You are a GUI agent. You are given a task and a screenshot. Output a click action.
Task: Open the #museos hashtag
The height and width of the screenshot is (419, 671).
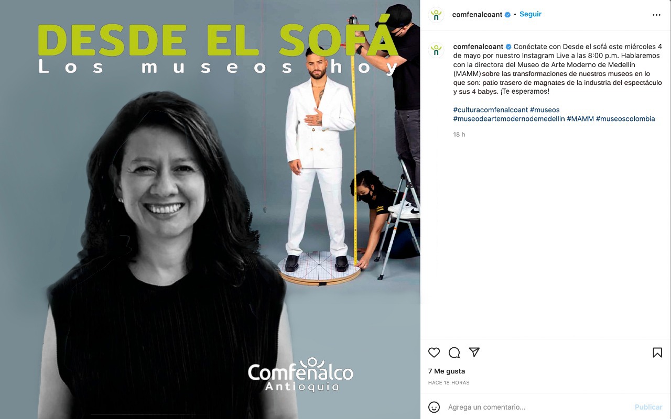coord(545,110)
